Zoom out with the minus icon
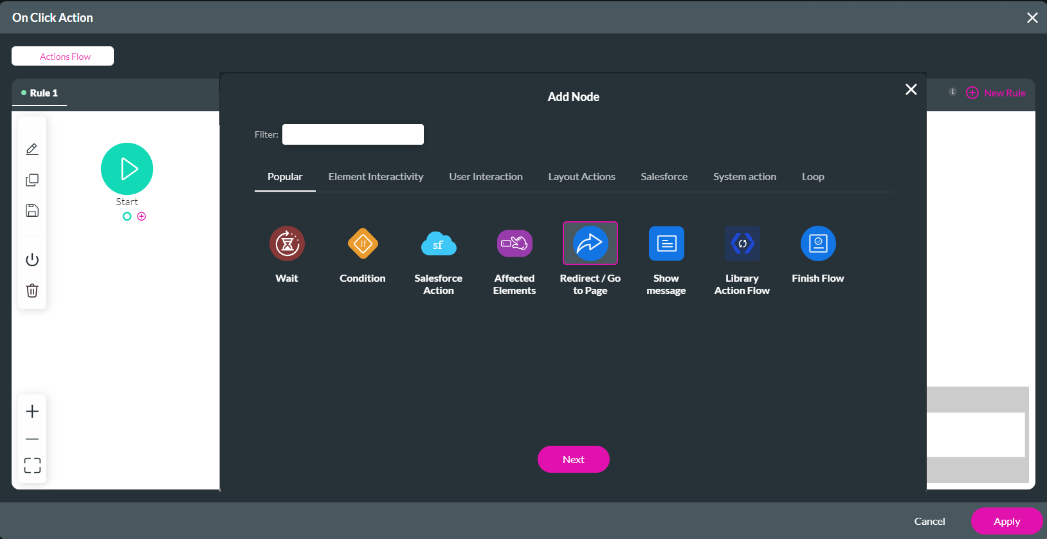The width and height of the screenshot is (1047, 539). 32,439
